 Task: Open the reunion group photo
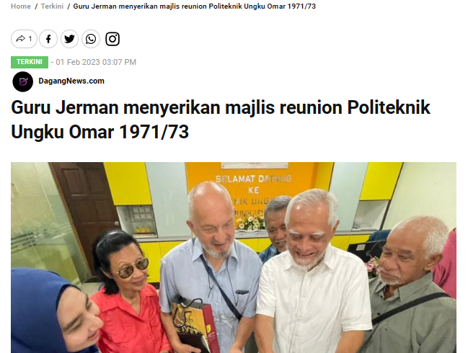click(234, 258)
